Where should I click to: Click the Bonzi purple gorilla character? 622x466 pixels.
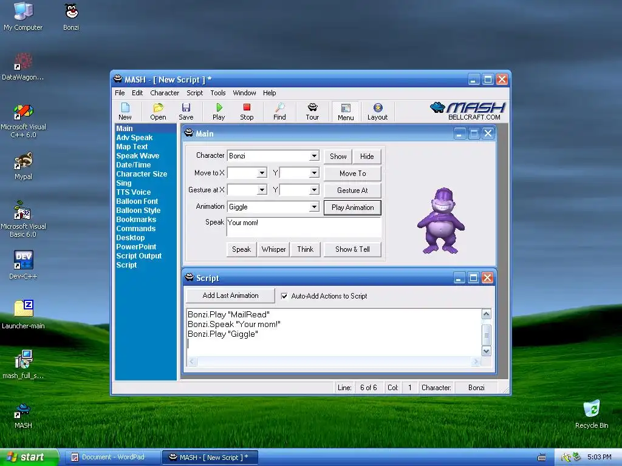pos(441,221)
